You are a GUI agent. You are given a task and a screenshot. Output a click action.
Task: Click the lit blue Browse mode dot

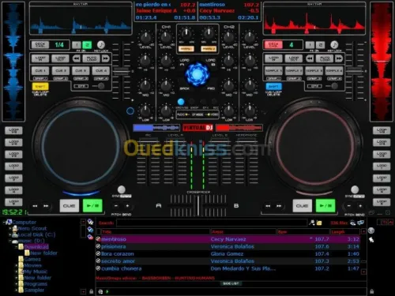(181, 102)
